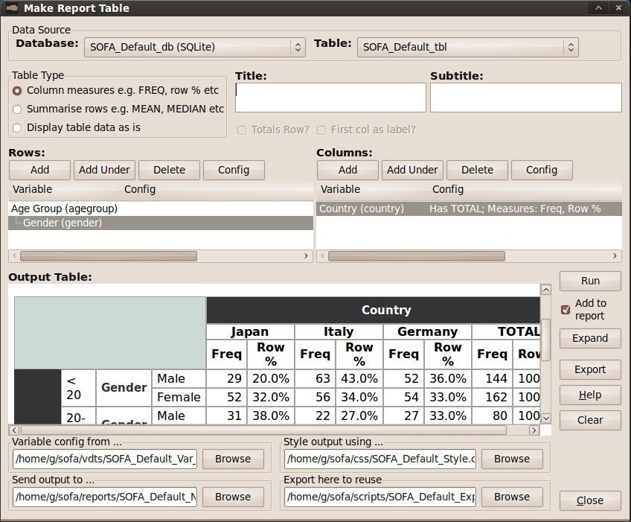Click the Rows horizontal scrollbar
This screenshot has height=522, width=631.
click(108, 255)
